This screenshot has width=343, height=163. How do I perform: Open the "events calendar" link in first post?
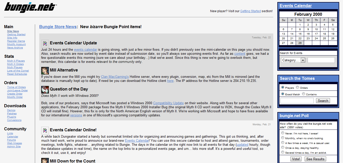pyautogui.click(x=85, y=50)
